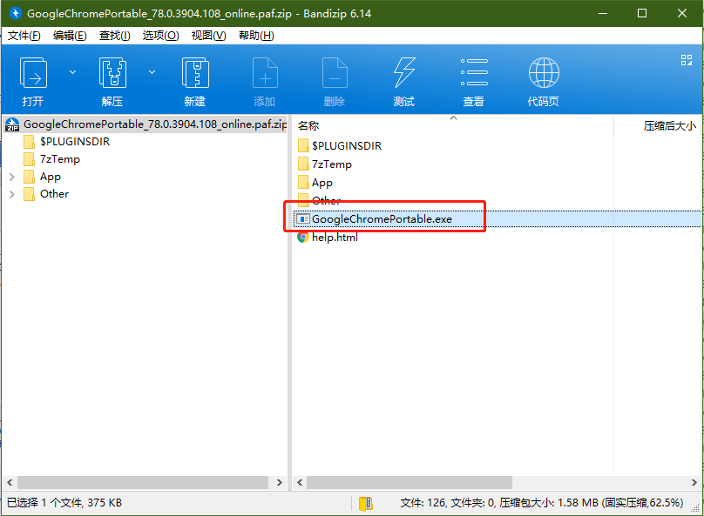Click the 已选择 1 个文件 status text

pos(64,503)
